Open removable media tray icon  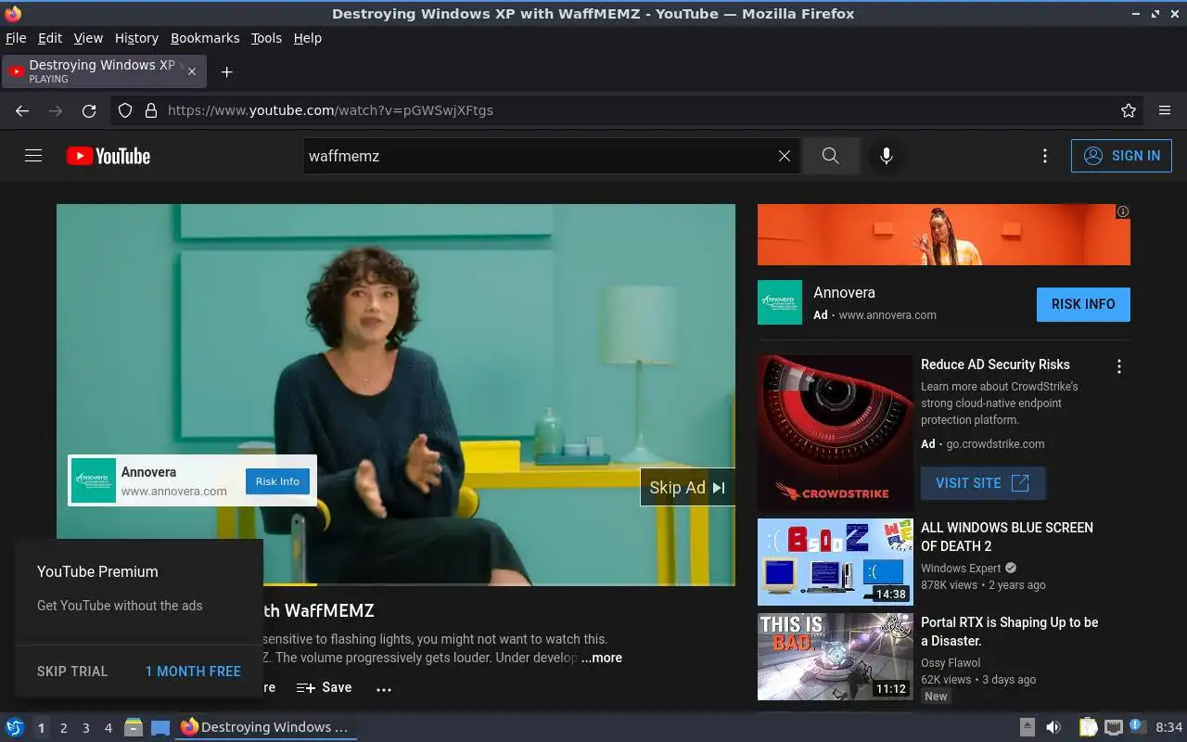(1027, 727)
